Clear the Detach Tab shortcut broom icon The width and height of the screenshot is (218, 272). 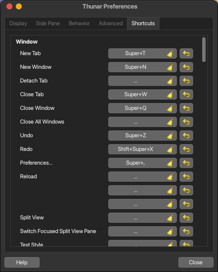point(170,81)
